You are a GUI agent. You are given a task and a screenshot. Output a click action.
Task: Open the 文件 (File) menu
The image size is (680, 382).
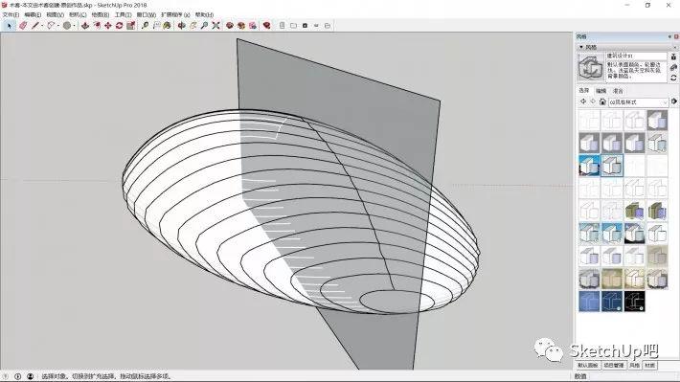11,14
